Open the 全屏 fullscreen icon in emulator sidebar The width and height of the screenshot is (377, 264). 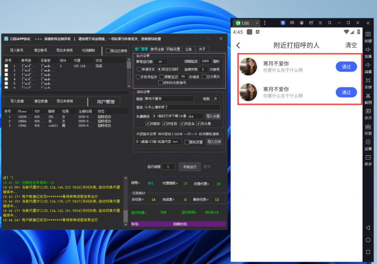pos(368,81)
